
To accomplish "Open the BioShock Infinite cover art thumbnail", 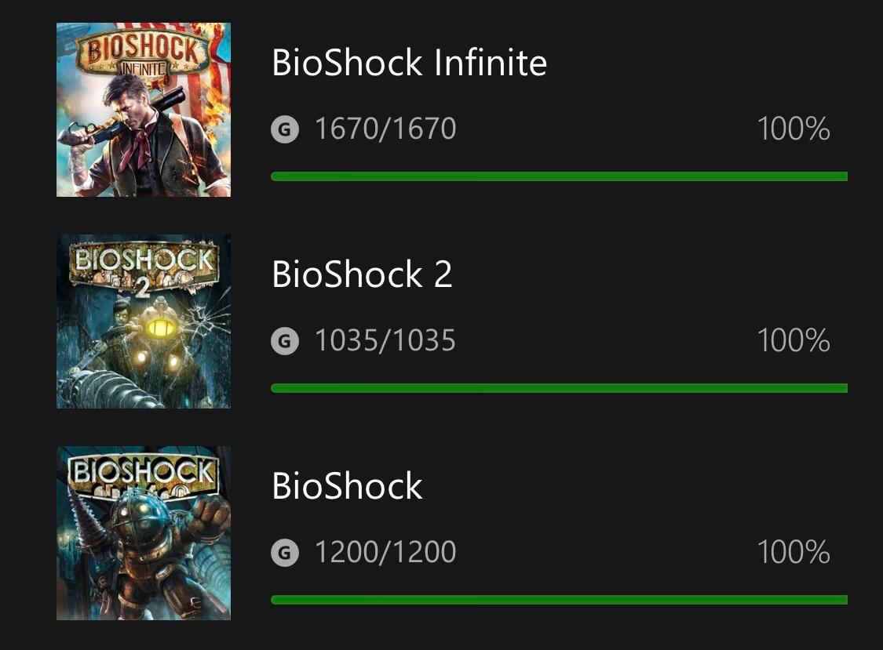I will point(143,109).
